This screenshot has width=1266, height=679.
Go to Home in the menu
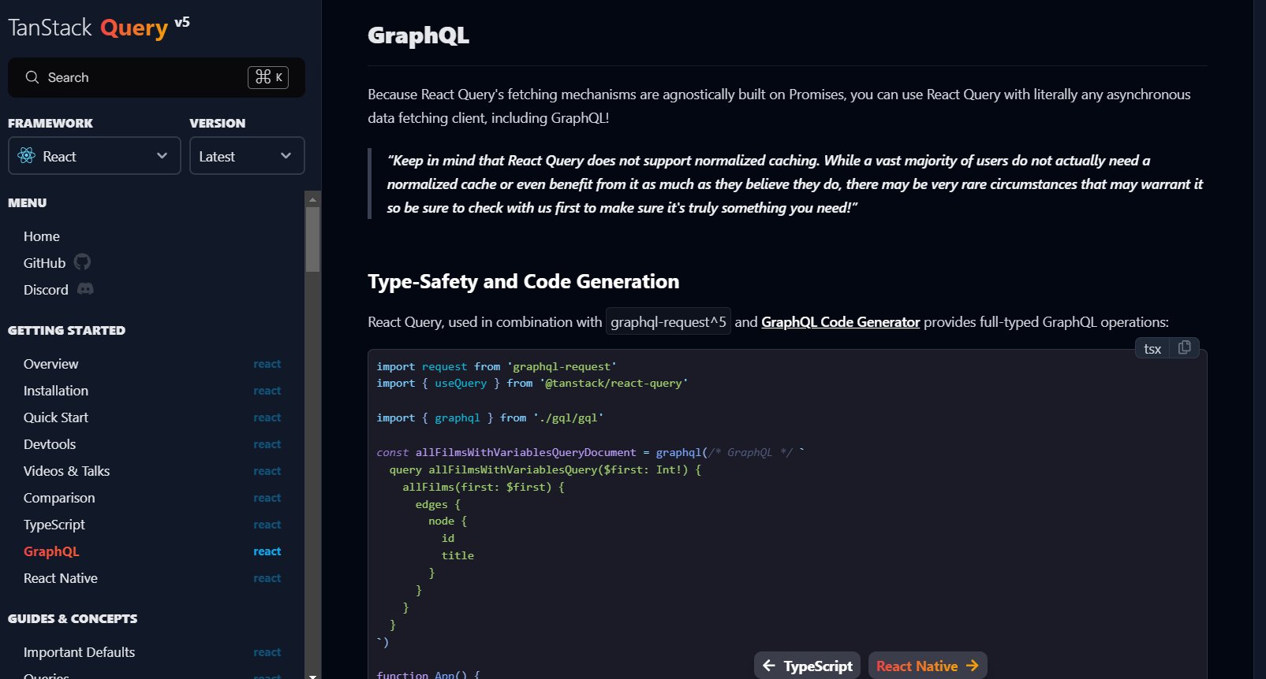pyautogui.click(x=42, y=236)
